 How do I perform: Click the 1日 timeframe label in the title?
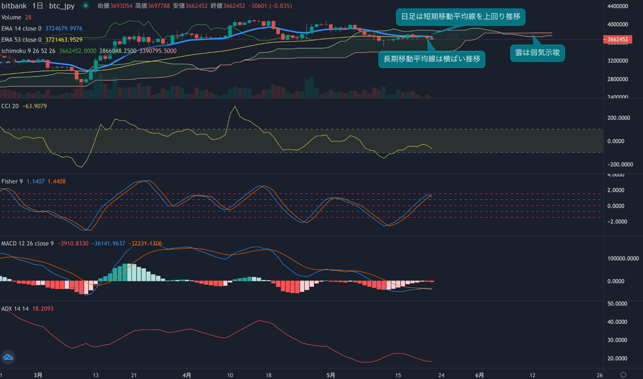[37, 6]
